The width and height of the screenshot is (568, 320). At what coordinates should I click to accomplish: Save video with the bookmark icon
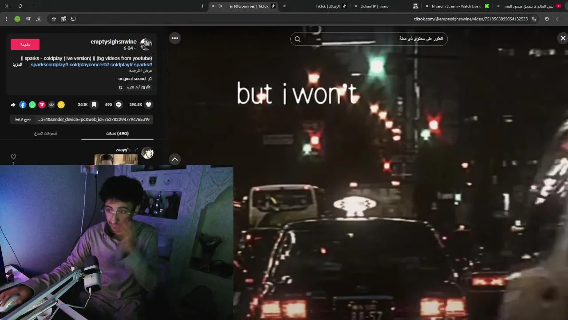point(94,105)
